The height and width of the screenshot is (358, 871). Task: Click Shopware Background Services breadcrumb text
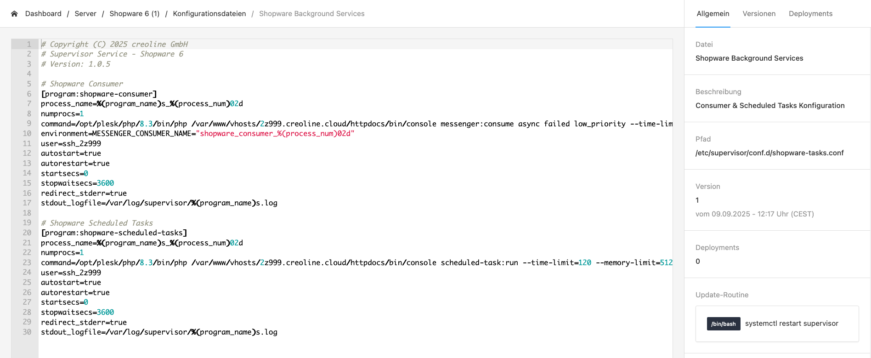[x=312, y=14]
